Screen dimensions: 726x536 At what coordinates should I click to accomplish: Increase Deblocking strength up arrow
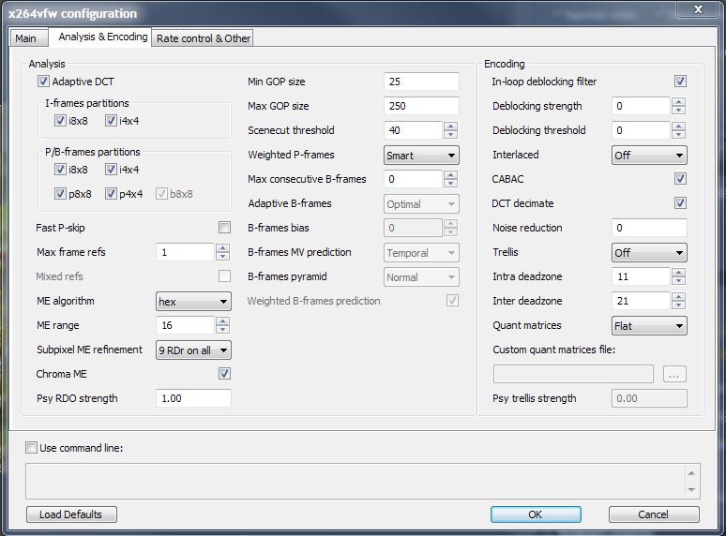pyautogui.click(x=678, y=101)
